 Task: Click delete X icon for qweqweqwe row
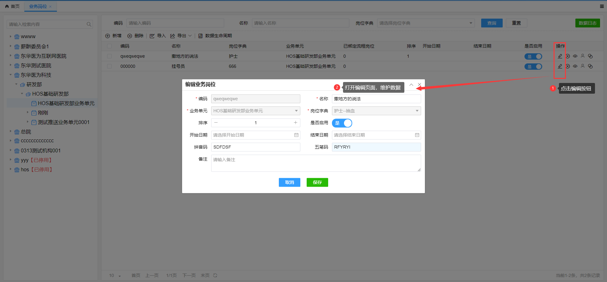click(567, 56)
